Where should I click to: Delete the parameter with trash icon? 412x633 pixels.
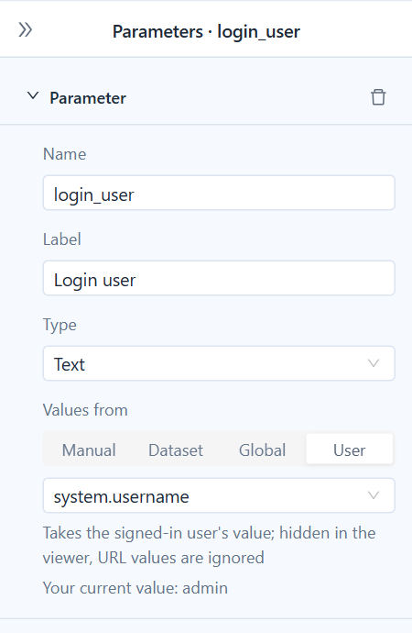pos(378,97)
